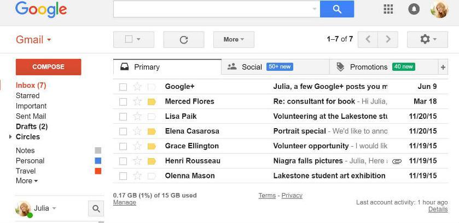
Task: Click the add tab plus icon
Action: (443, 67)
